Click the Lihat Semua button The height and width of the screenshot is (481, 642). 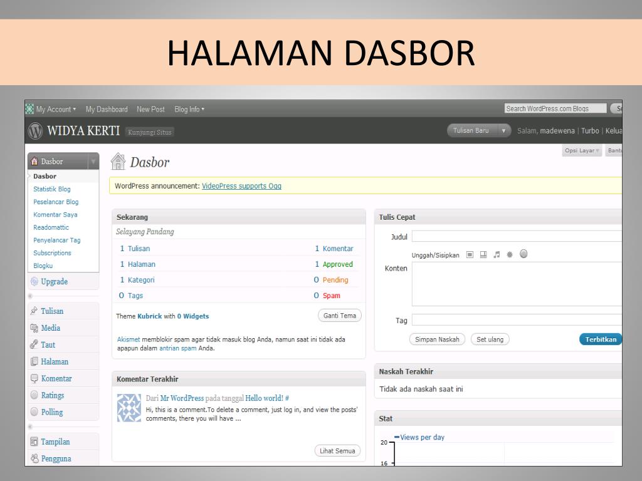tap(337, 451)
